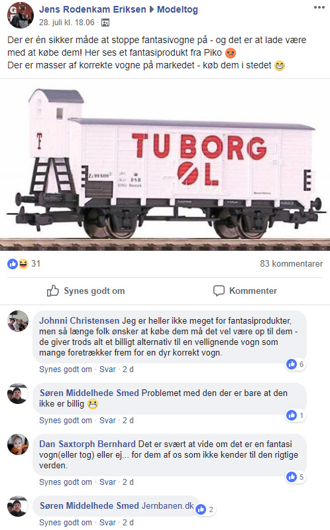The image size is (330, 530).
Task: Open Jens Rodenkam Eriksen's profile name link
Action: point(93,9)
